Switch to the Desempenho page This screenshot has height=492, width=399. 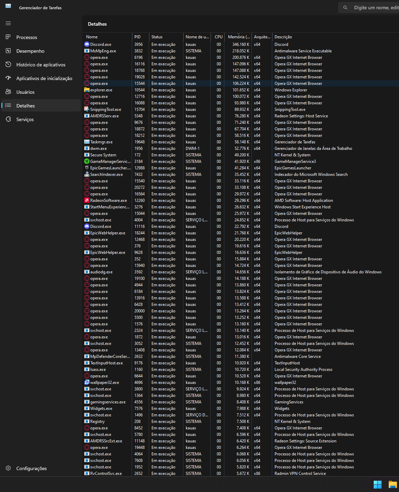pyautogui.click(x=41, y=51)
